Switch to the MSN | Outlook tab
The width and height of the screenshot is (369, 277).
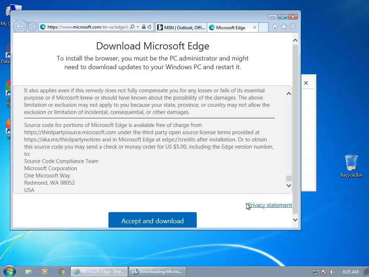coord(181,27)
